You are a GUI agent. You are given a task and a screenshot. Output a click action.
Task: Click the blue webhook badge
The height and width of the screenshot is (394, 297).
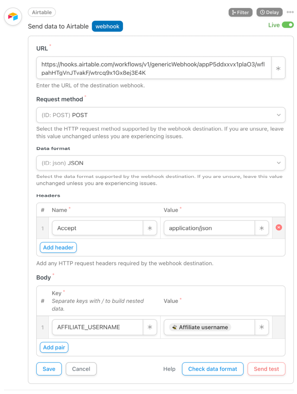coord(107,27)
